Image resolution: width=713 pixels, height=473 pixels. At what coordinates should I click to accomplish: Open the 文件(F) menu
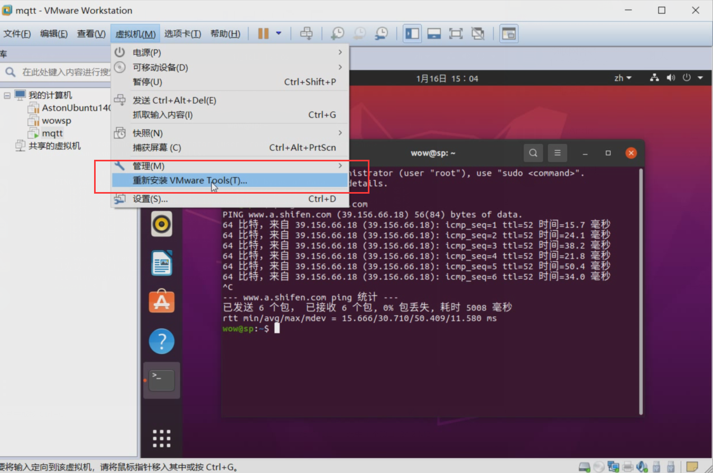pyautogui.click(x=17, y=34)
